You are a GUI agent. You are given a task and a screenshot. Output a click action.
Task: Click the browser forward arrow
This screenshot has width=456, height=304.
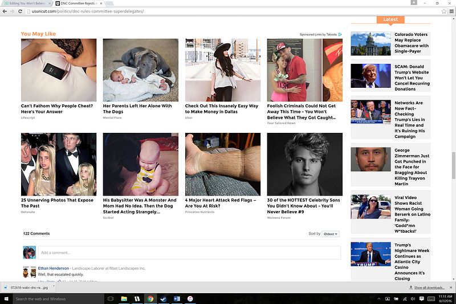coord(12,11)
